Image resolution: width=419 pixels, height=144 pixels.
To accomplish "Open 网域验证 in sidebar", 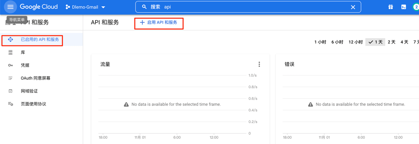I will 29,91.
